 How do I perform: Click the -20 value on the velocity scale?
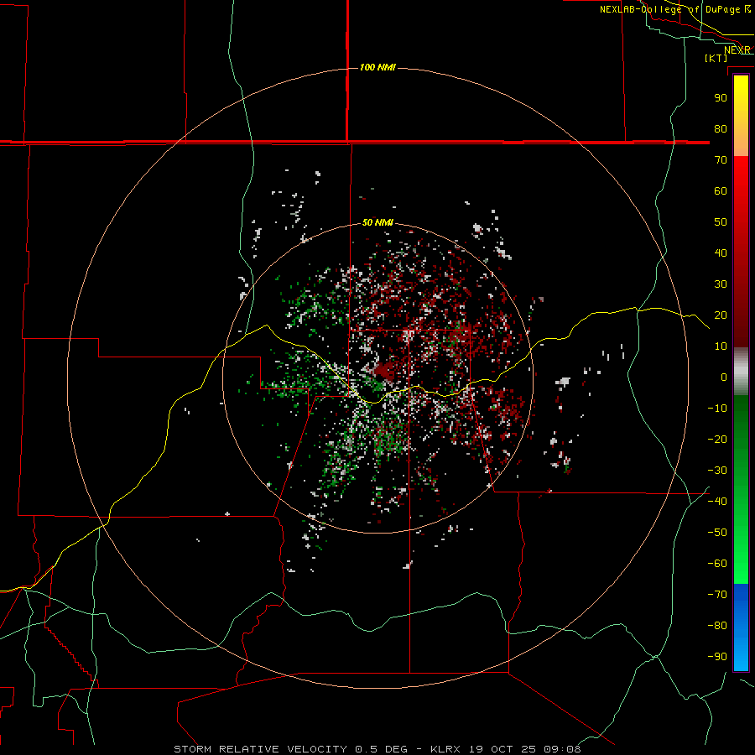click(x=717, y=439)
